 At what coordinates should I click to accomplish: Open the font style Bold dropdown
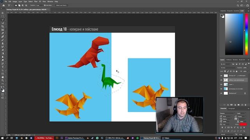pos(242,113)
